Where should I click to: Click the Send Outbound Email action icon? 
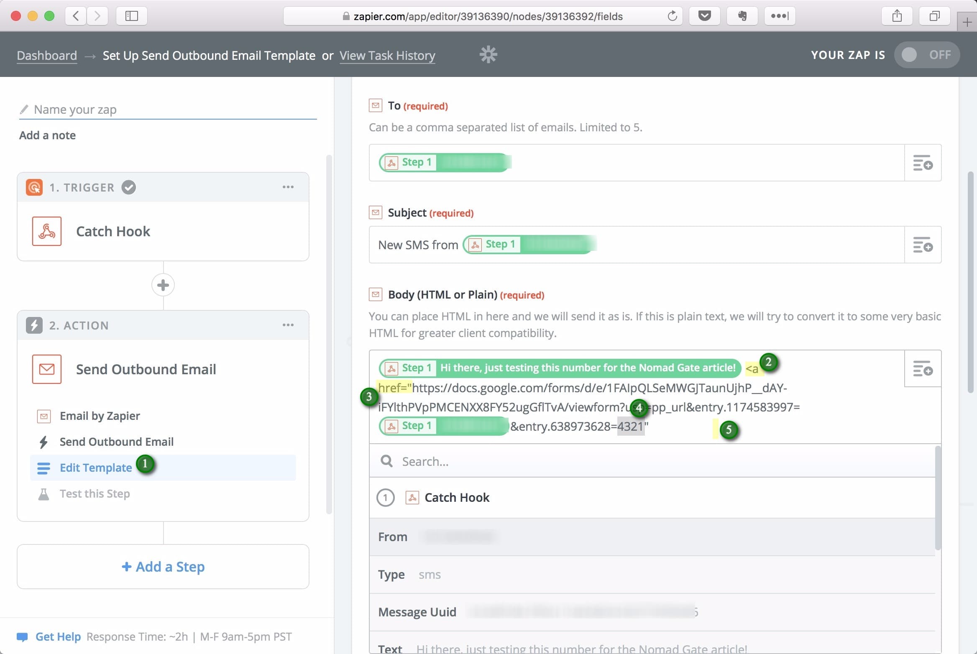[x=46, y=368]
